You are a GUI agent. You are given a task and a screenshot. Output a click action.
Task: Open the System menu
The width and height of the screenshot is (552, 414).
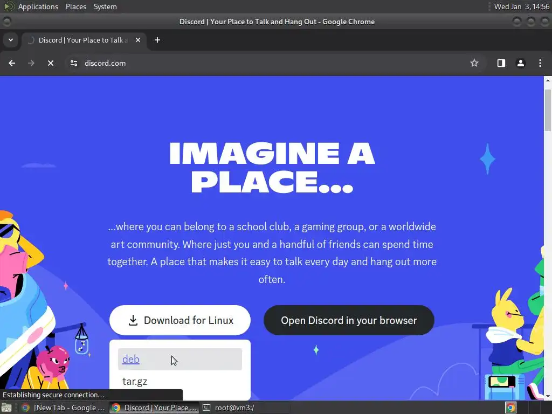pyautogui.click(x=105, y=6)
